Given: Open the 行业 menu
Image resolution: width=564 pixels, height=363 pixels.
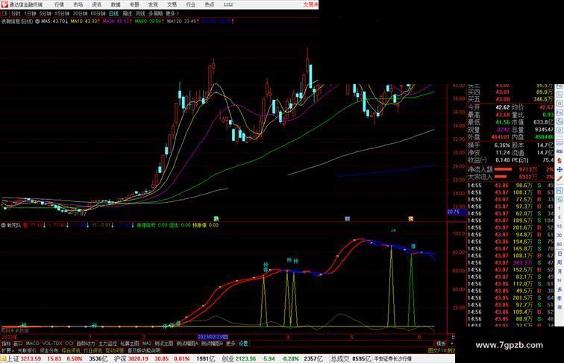Looking at the screenshot, I should click(x=191, y=4).
